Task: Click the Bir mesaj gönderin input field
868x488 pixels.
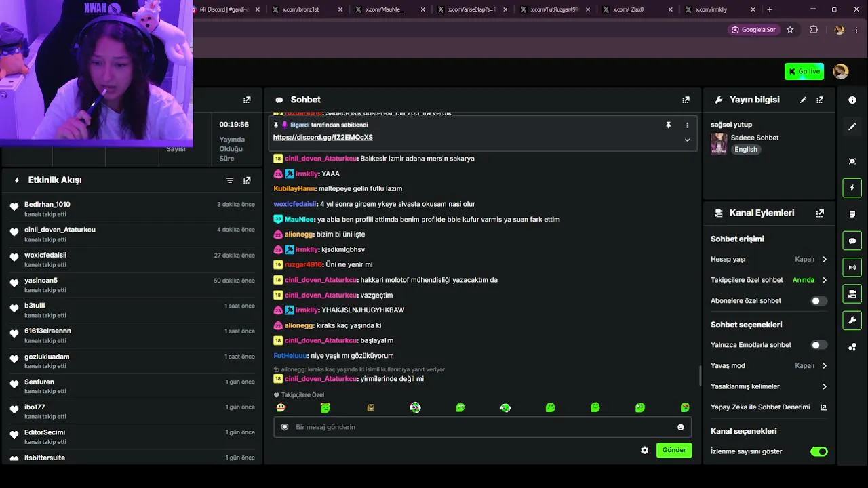Action: coord(482,427)
